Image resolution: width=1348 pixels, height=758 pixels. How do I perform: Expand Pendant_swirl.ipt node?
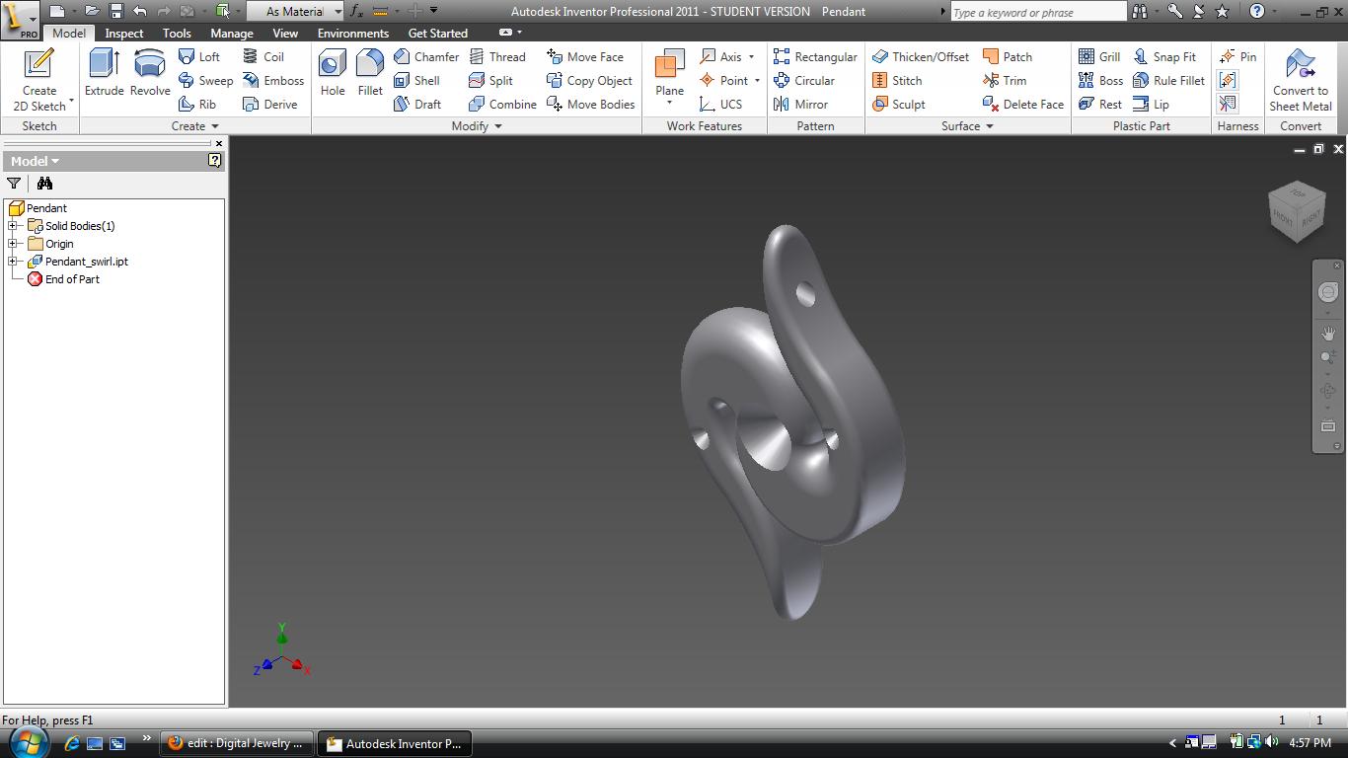click(13, 262)
